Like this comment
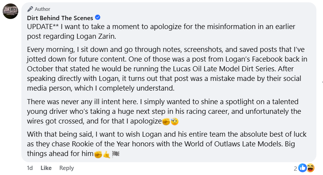Image resolution: width=323 pixels, height=175 pixels. (46, 168)
